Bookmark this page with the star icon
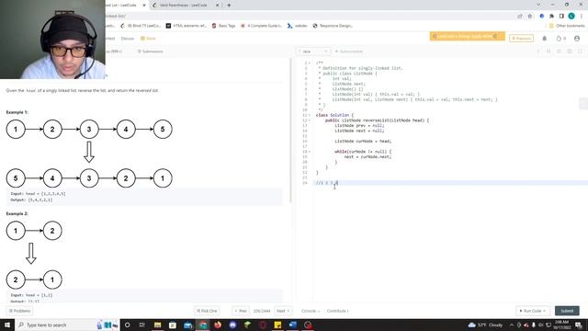The image size is (588, 331). point(530,17)
